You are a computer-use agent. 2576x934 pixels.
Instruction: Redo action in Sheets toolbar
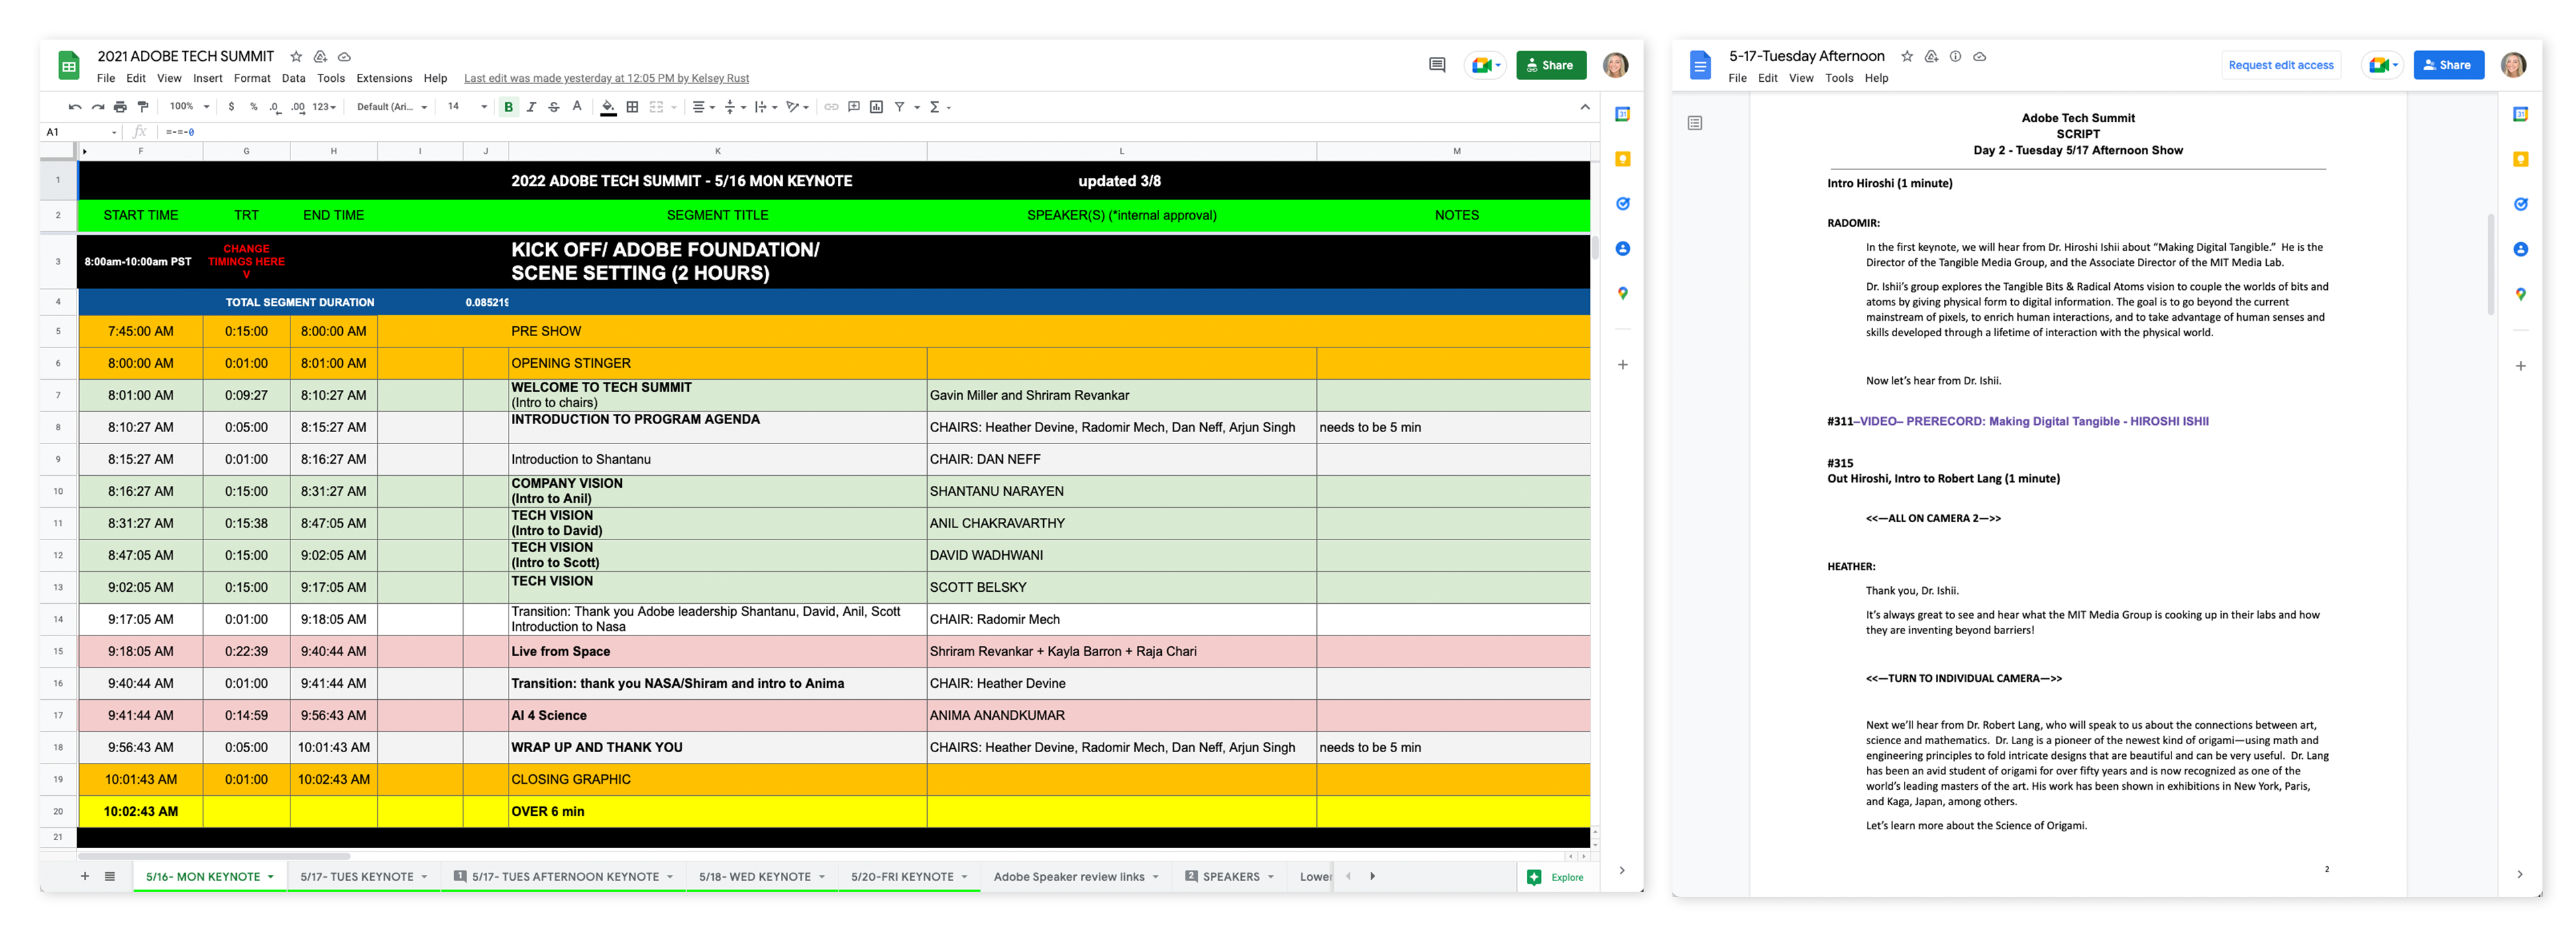point(97,107)
